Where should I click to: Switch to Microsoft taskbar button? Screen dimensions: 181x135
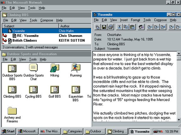coord(28,131)
